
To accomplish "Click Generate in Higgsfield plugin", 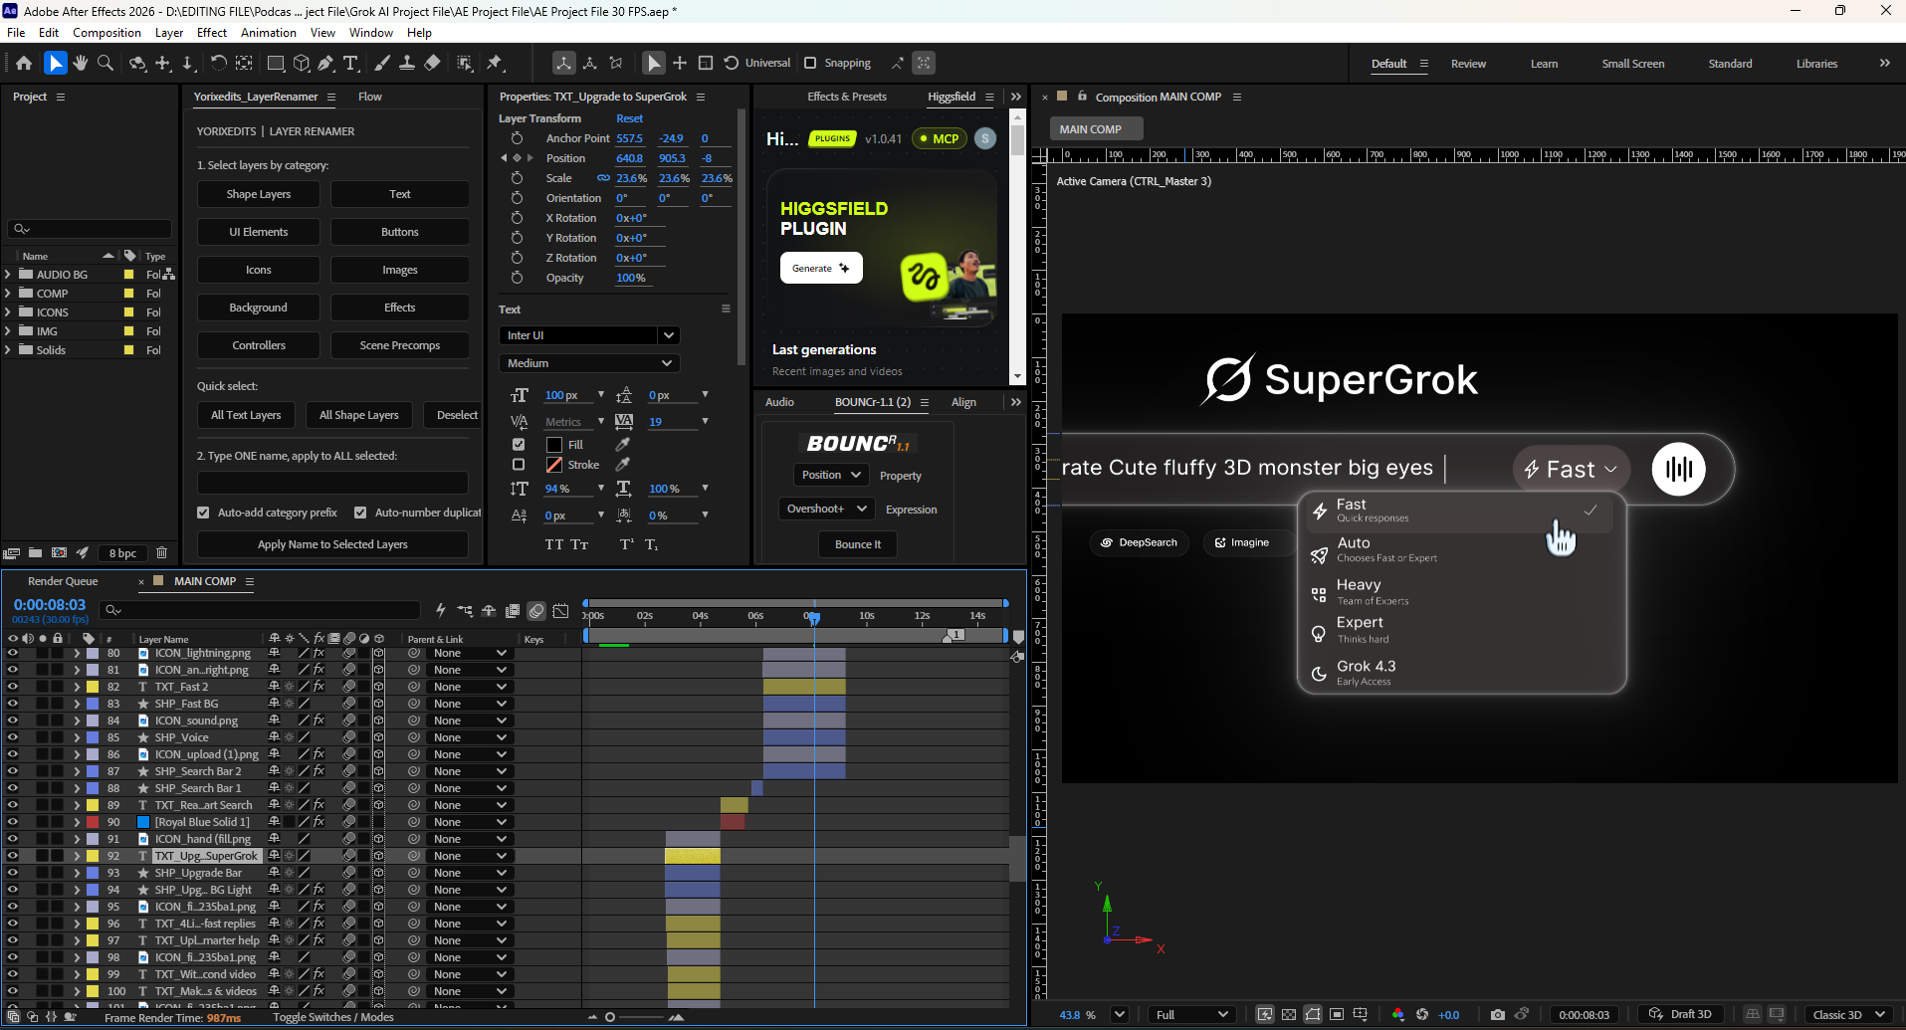I will click(x=821, y=268).
